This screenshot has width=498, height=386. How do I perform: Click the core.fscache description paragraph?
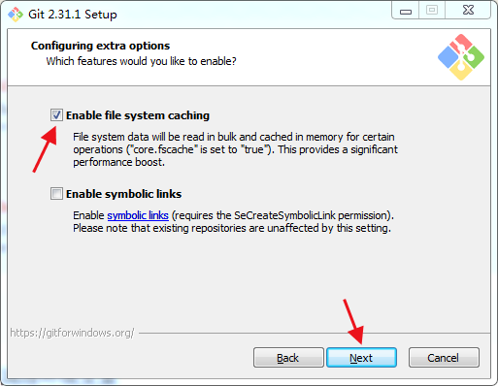(x=235, y=149)
